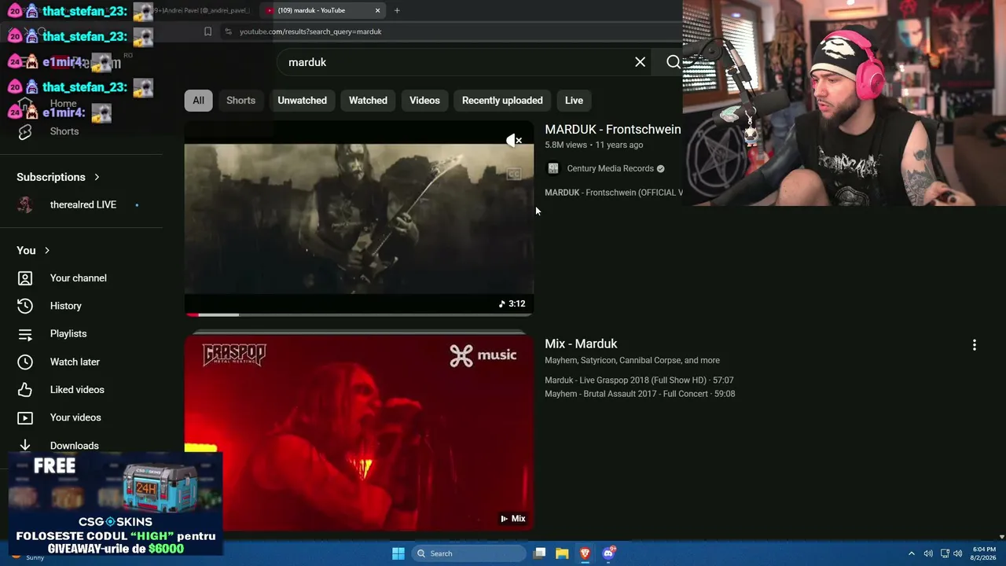Open Discord from the taskbar
Image resolution: width=1006 pixels, height=566 pixels.
click(608, 553)
